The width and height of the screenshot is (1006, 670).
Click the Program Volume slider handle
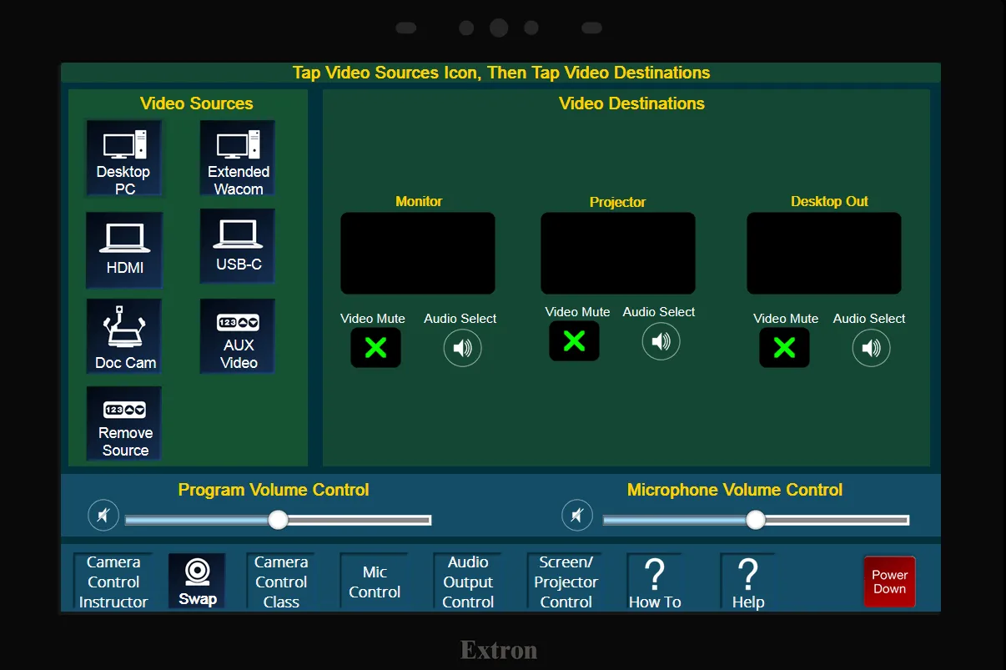278,520
